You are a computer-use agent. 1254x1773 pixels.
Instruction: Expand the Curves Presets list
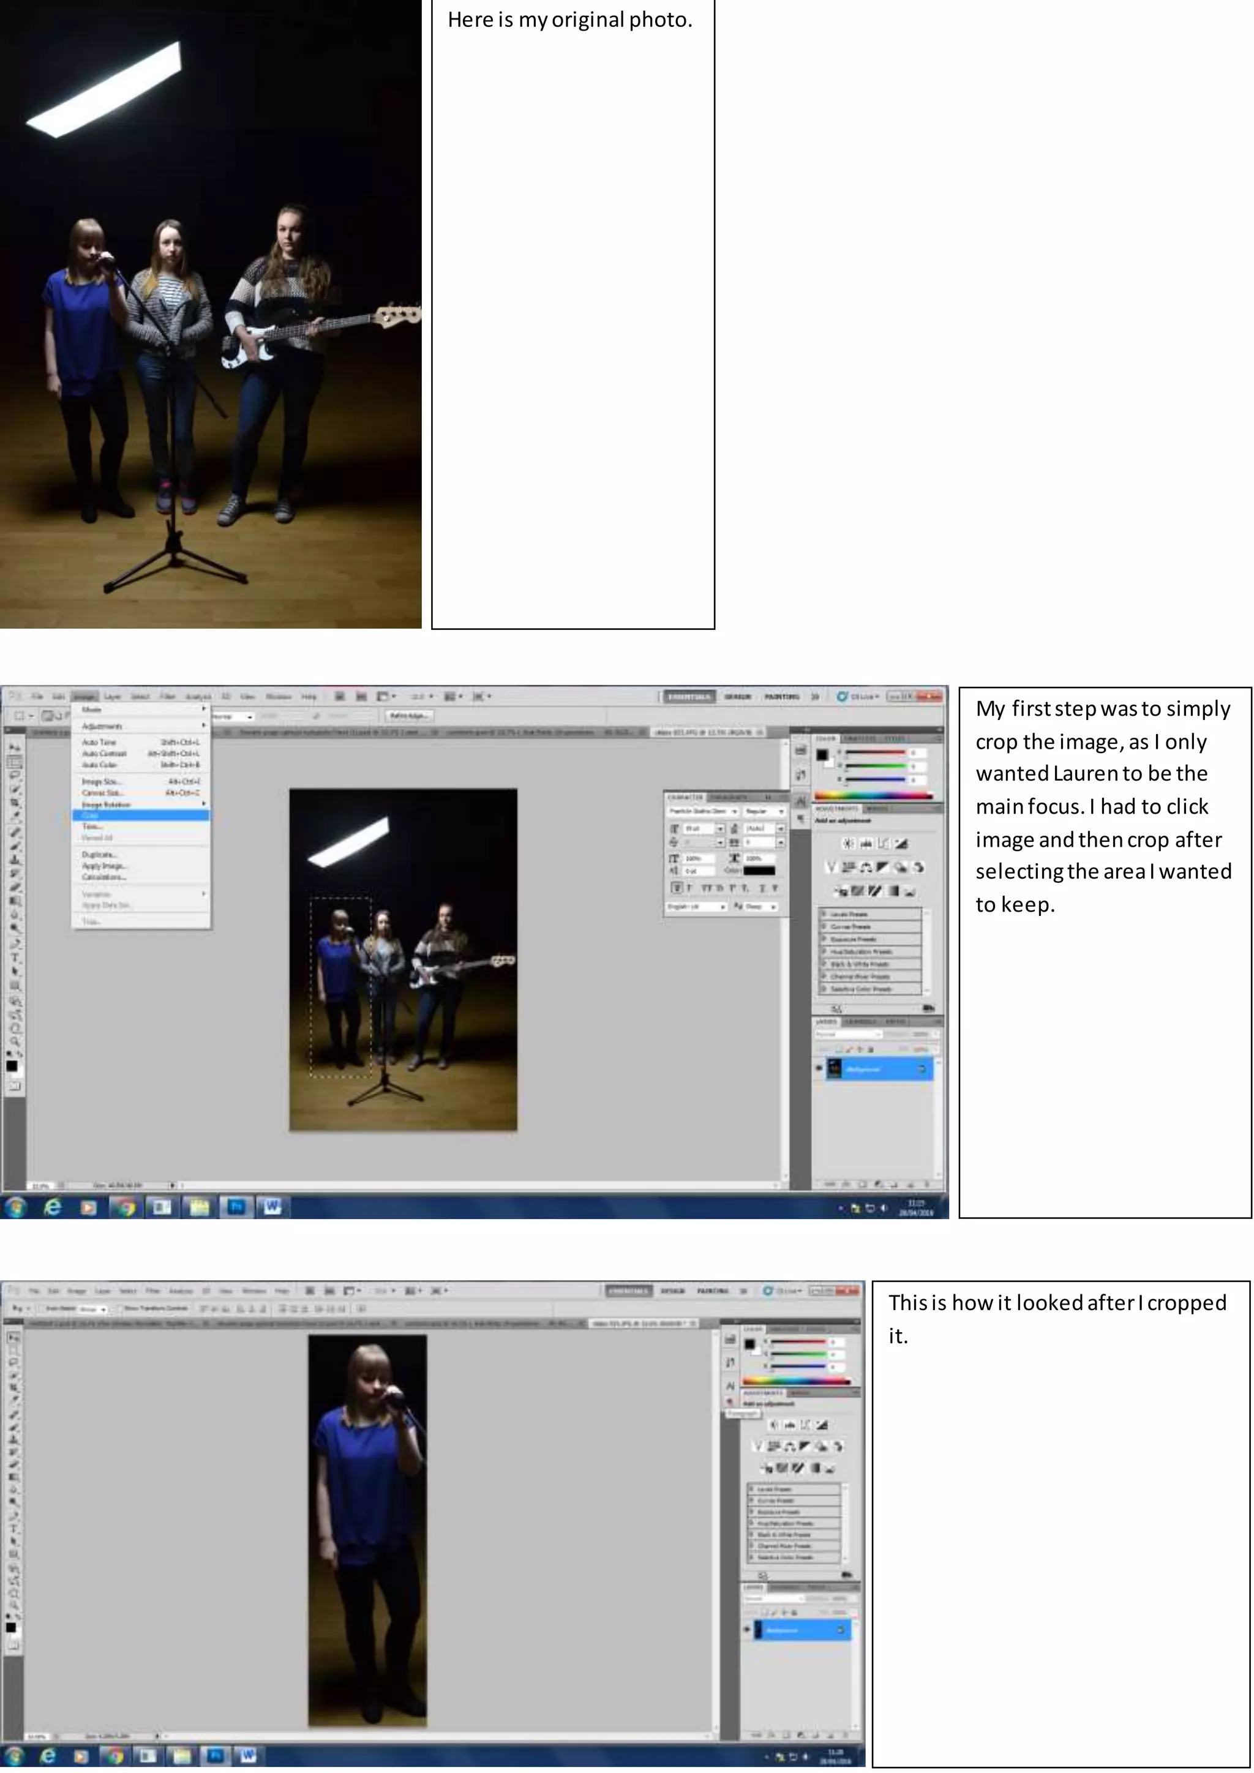(824, 926)
